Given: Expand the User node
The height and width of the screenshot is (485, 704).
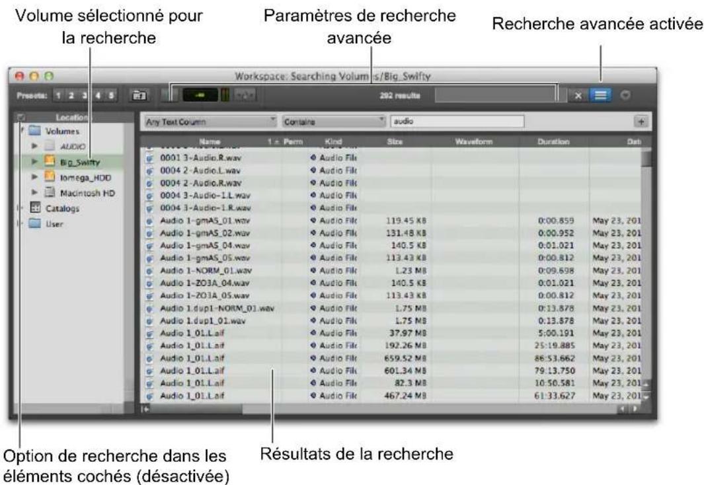Looking at the screenshot, I should pos(20,223).
